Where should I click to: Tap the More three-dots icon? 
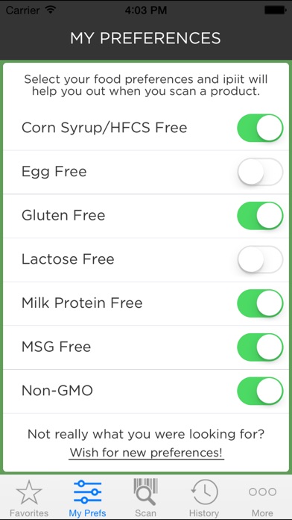coord(262,492)
